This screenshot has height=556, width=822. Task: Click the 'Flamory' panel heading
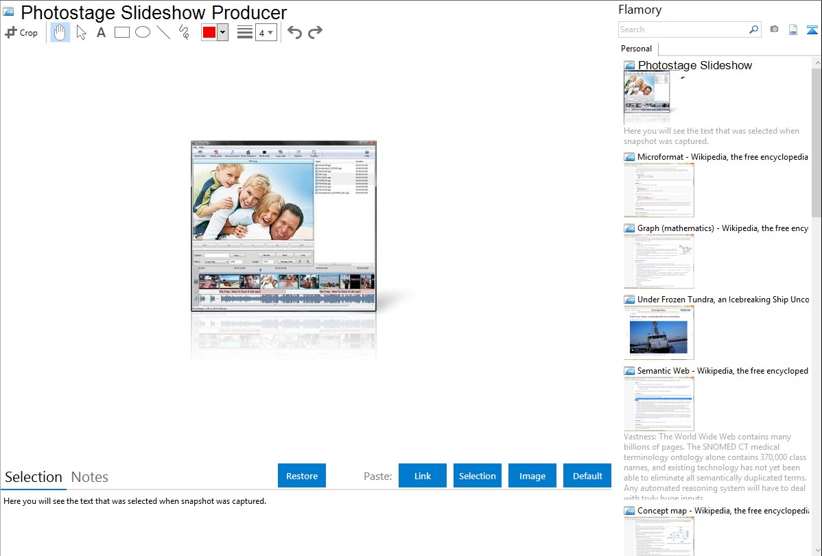(x=640, y=10)
